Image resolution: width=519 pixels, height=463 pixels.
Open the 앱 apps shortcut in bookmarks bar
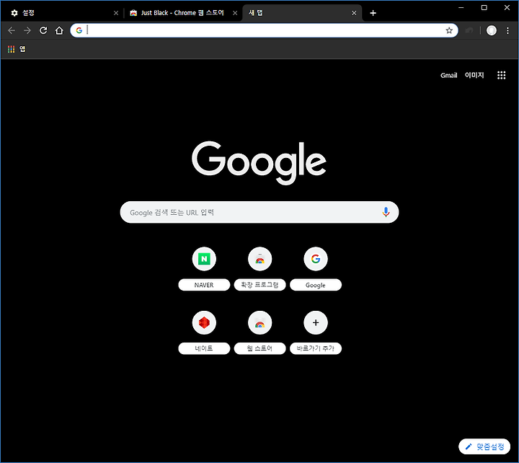[x=17, y=49]
